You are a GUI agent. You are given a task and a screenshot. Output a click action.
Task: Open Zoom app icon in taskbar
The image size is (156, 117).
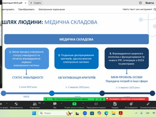[x=85, y=113]
